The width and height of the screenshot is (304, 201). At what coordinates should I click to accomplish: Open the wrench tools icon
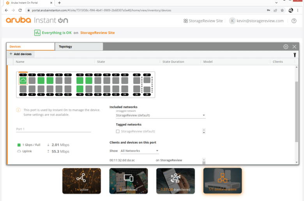pos(295,55)
